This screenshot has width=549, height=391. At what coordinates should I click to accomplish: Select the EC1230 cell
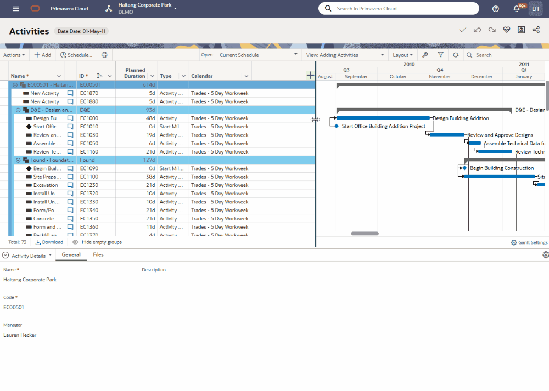point(96,185)
